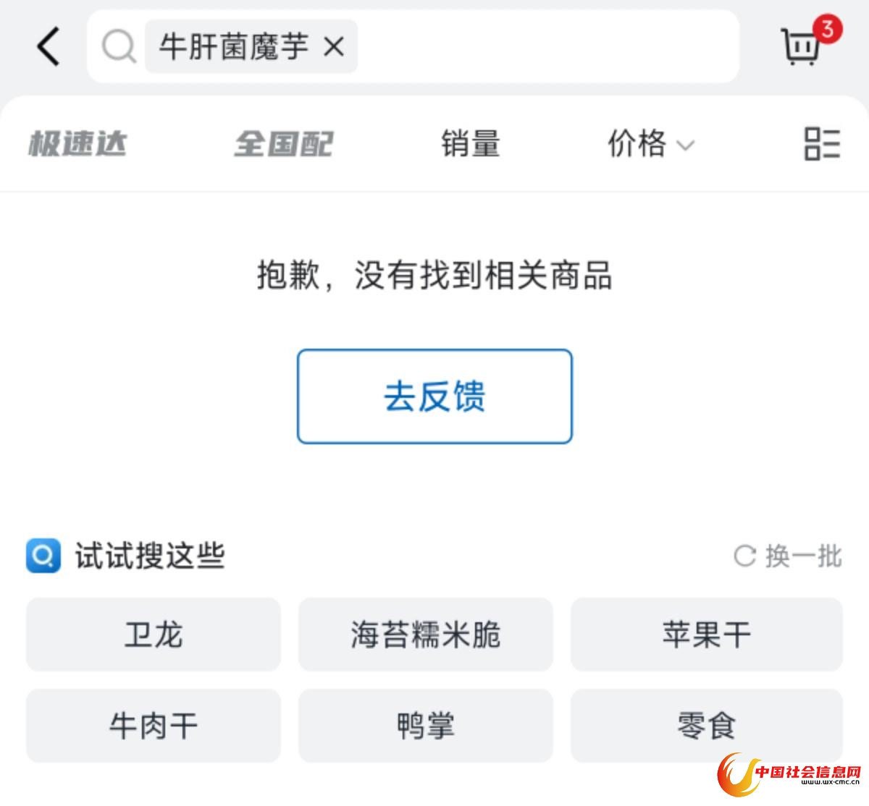This screenshot has height=806, width=869.
Task: Expand the 价格 sort dropdown
Action: (x=650, y=143)
